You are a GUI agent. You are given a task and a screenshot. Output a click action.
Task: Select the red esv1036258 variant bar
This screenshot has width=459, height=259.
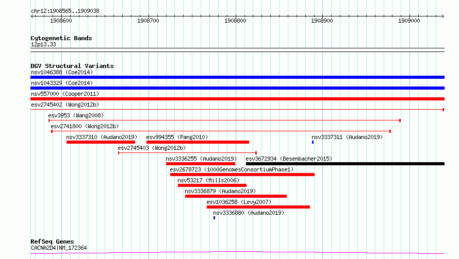pos(258,207)
